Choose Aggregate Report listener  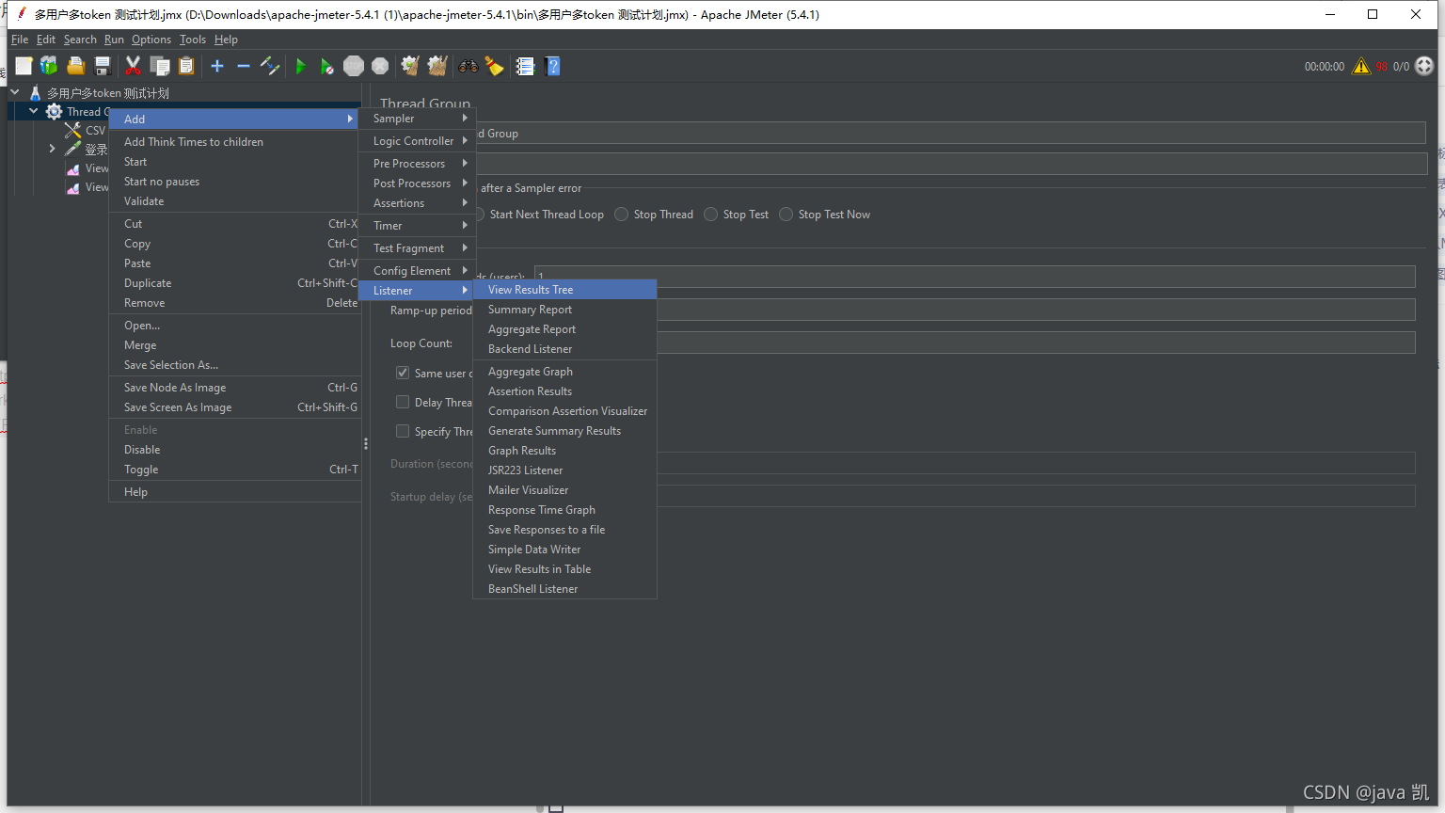(x=564, y=329)
